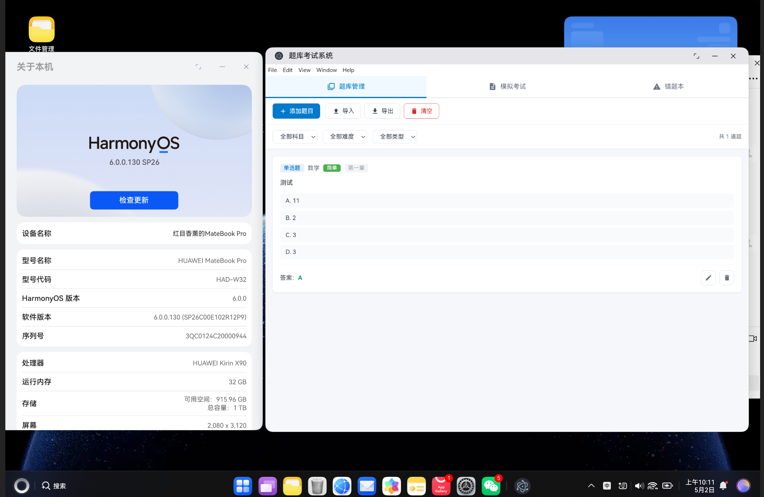The image size is (764, 497).
Task: Open the Window menu
Action: pos(327,70)
